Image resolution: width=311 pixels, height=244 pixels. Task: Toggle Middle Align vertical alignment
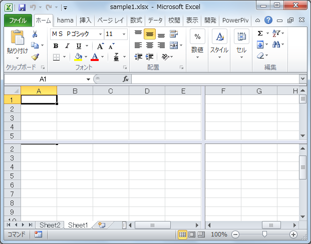tap(150, 34)
